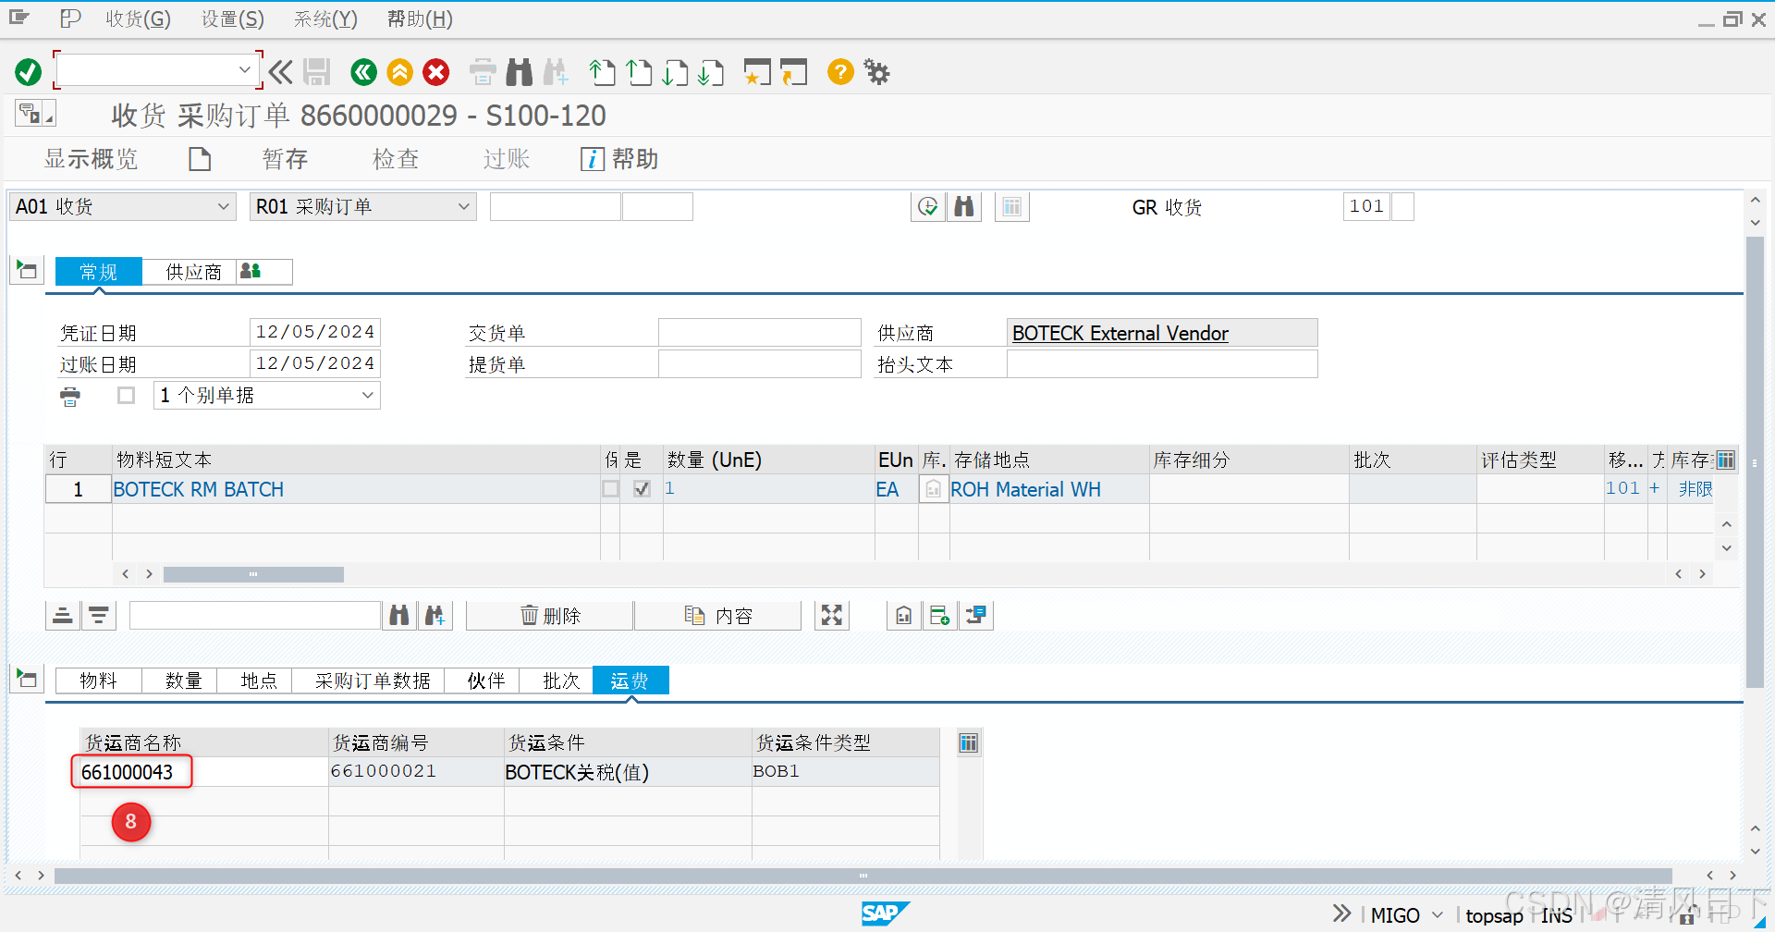Click the Services for Object icon beside title
This screenshot has width=1775, height=932.
[x=35, y=114]
